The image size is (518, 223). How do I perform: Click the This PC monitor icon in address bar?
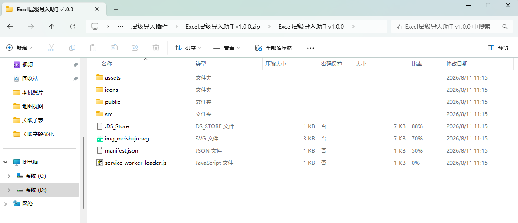point(95,27)
